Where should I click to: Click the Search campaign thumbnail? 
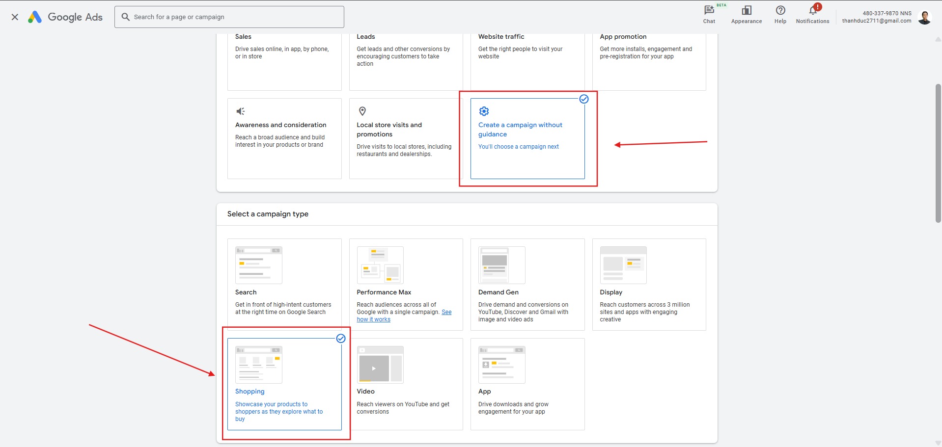pos(259,265)
